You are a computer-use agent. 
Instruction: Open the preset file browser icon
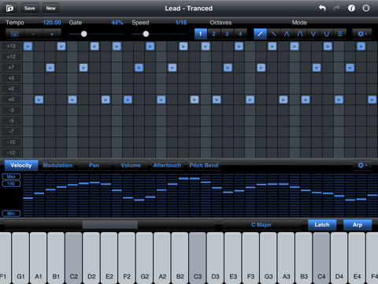(x=10, y=9)
